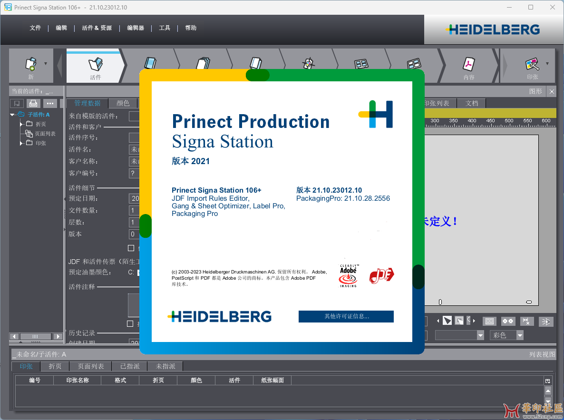
Task: Click the 客户编号 input field
Action: pos(134,173)
